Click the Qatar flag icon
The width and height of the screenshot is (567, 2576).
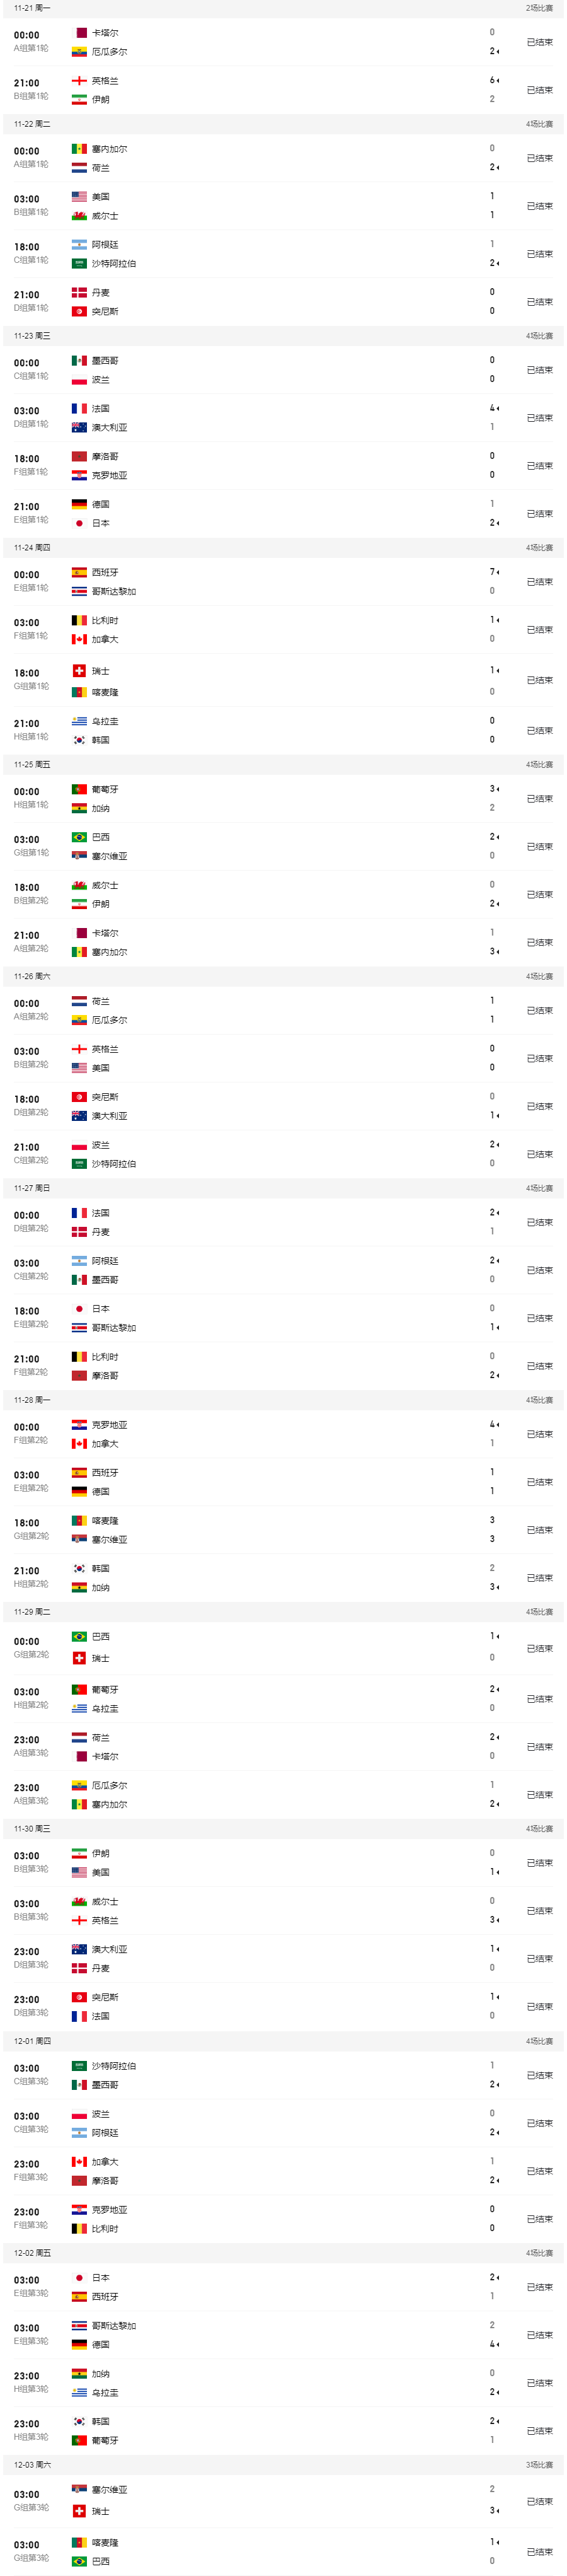pos(78,33)
